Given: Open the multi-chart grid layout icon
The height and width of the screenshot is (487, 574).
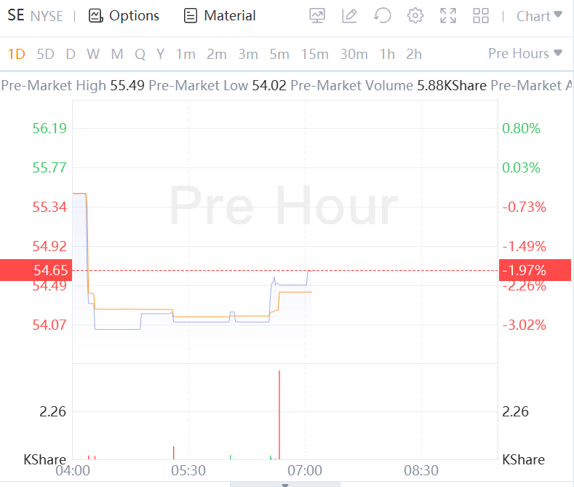Looking at the screenshot, I should (x=481, y=15).
